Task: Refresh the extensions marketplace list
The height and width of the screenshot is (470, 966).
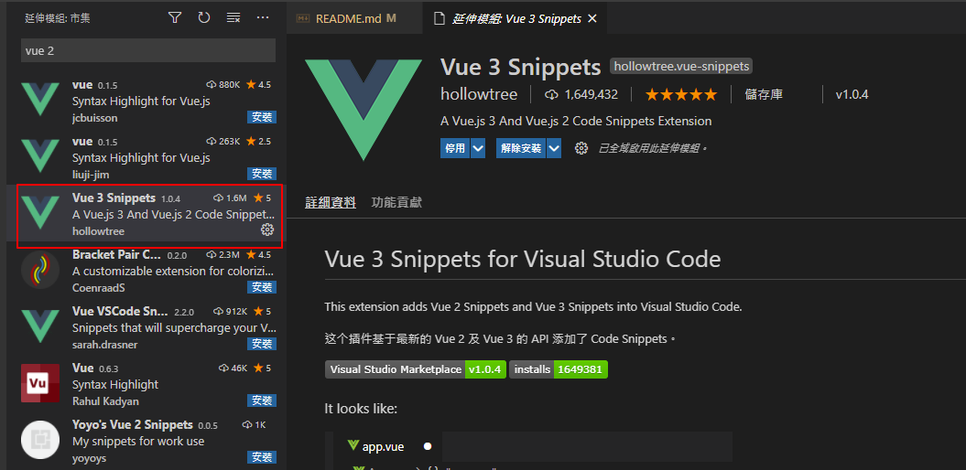Action: pos(204,18)
